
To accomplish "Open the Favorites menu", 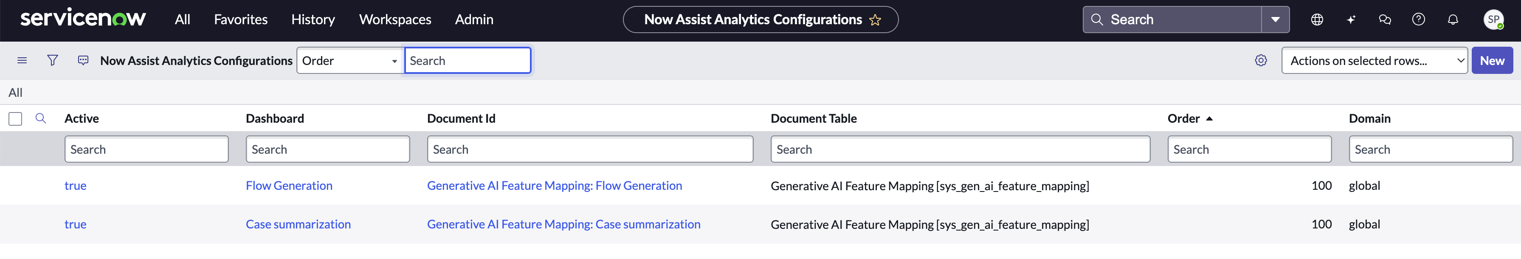I will click(x=240, y=20).
